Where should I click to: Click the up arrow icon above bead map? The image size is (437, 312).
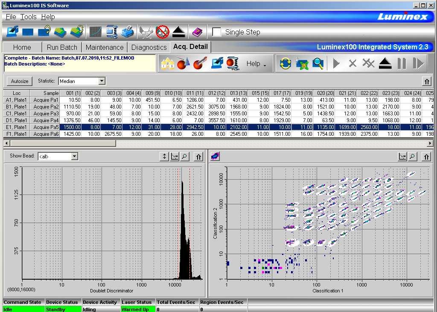pos(426,157)
